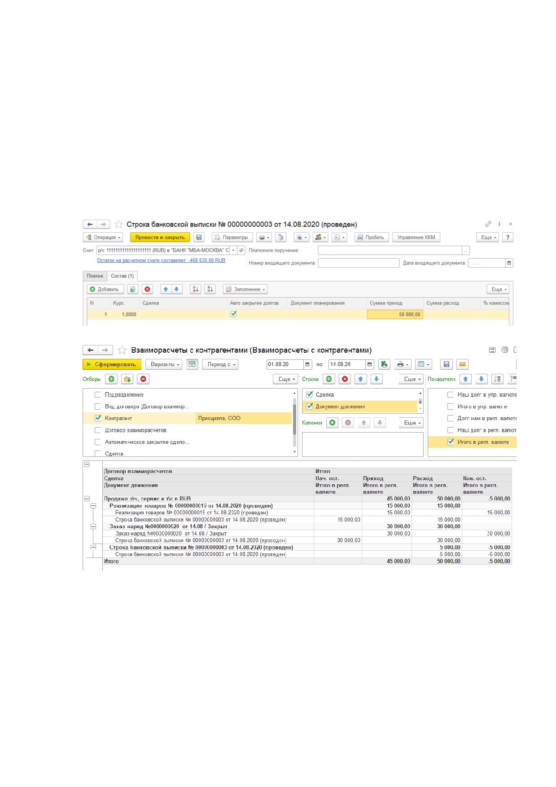Image resolution: width=556 pixels, height=787 pixels.
Task: Uncheck 'Документ движения' in Строки list
Action: 309,406
